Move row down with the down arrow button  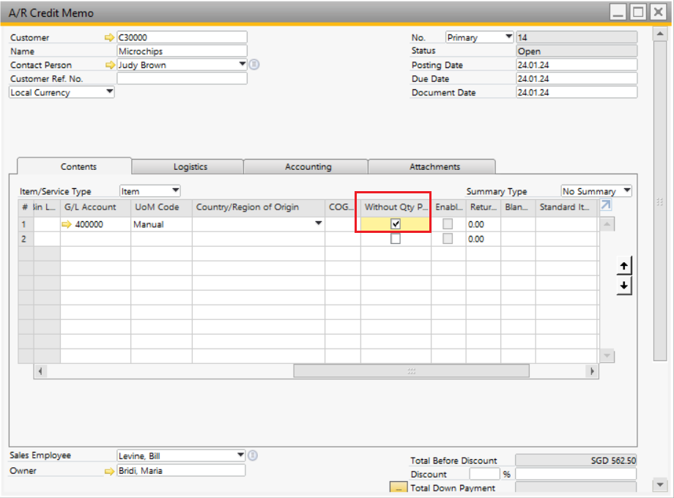pyautogui.click(x=624, y=286)
